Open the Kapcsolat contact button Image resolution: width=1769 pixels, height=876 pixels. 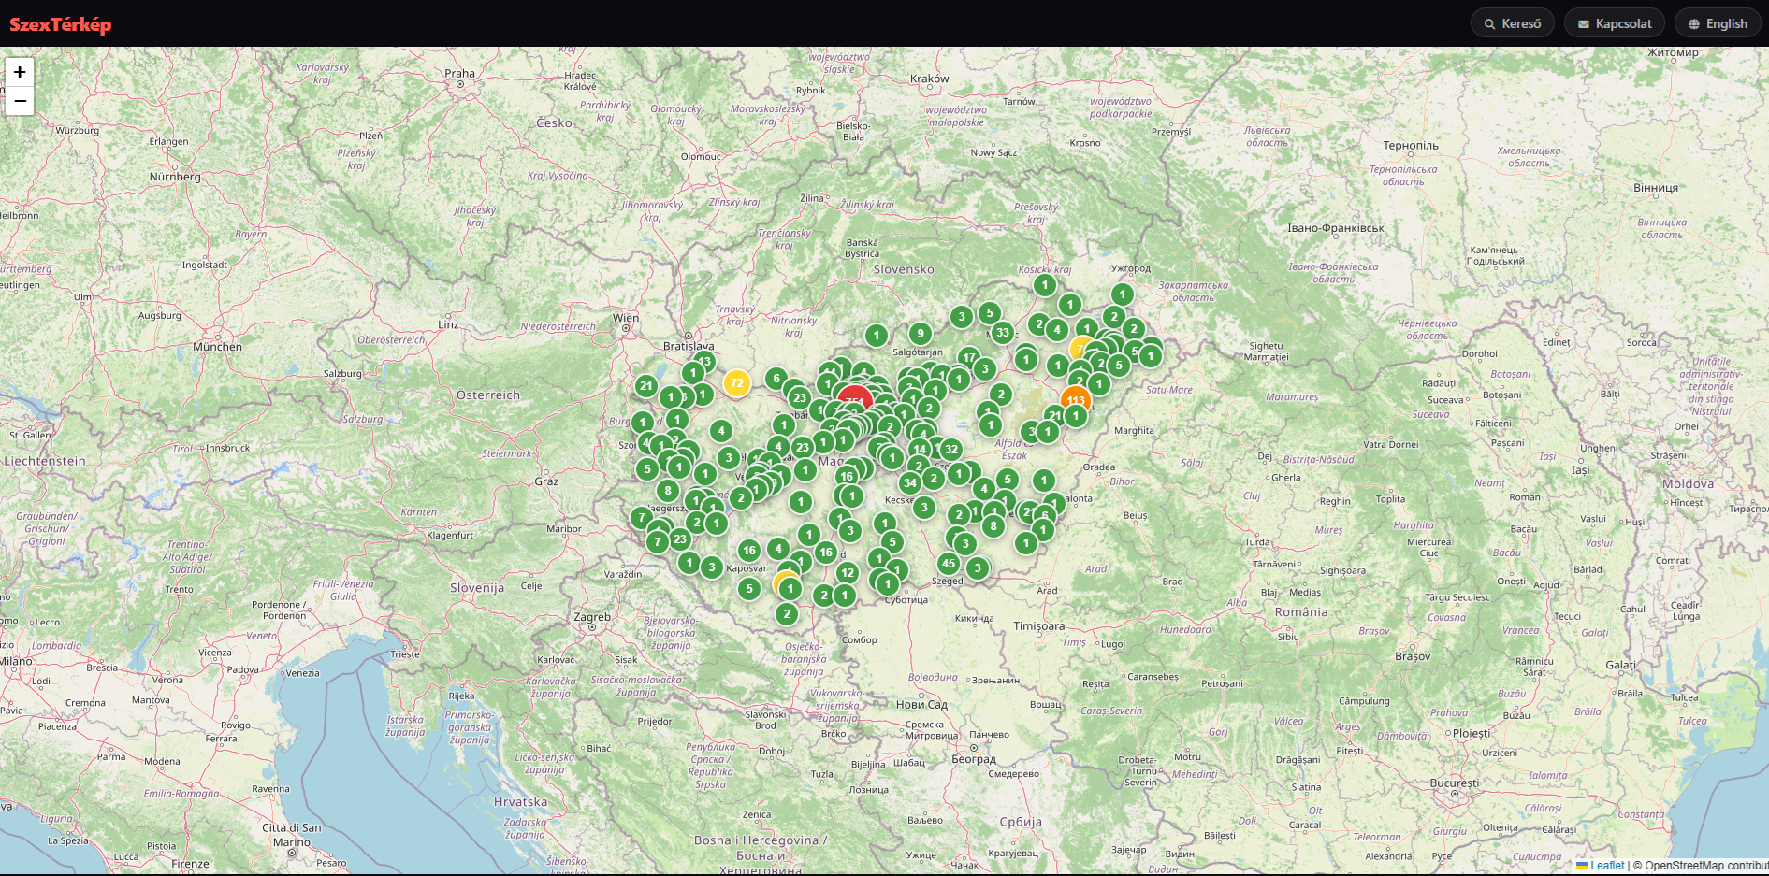click(1615, 23)
